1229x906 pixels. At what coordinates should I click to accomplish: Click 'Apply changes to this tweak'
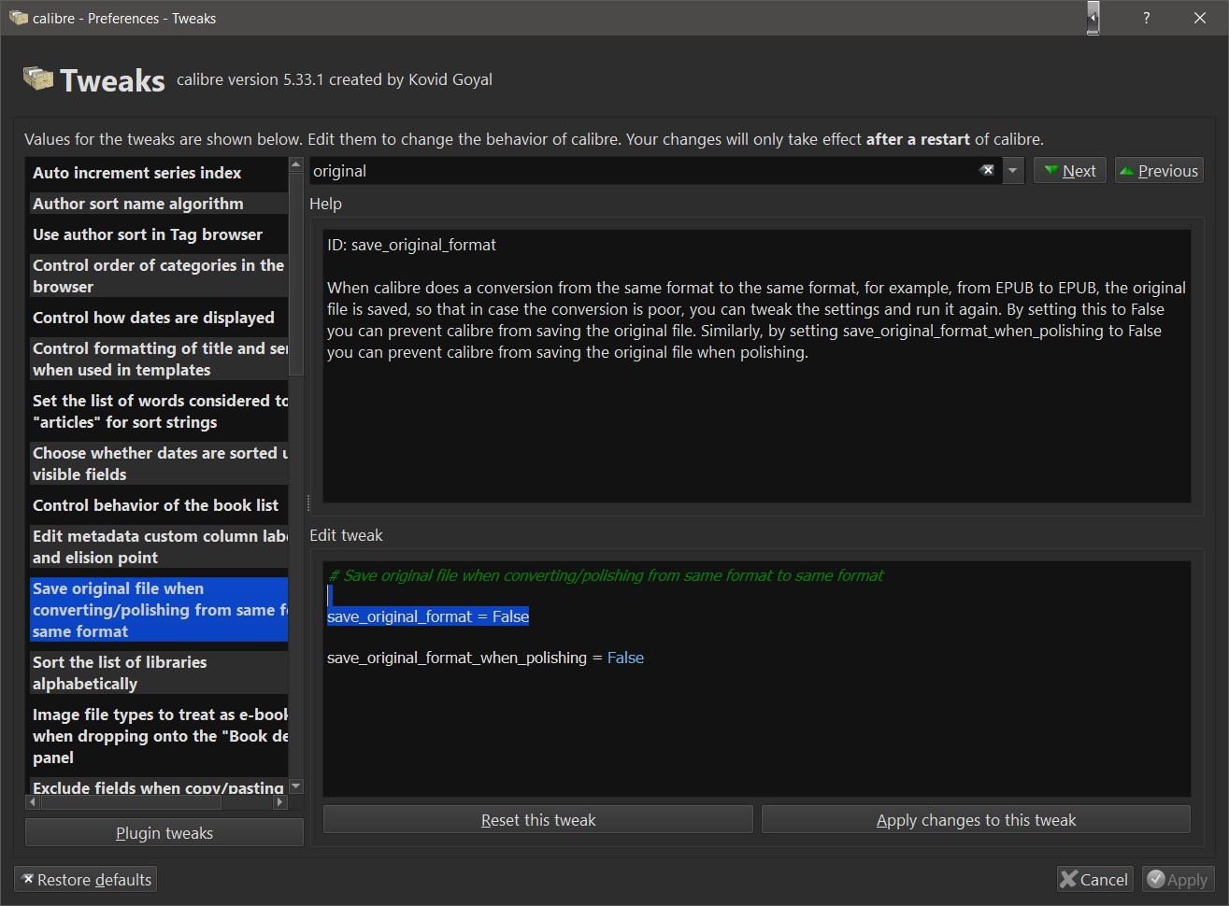click(x=976, y=820)
